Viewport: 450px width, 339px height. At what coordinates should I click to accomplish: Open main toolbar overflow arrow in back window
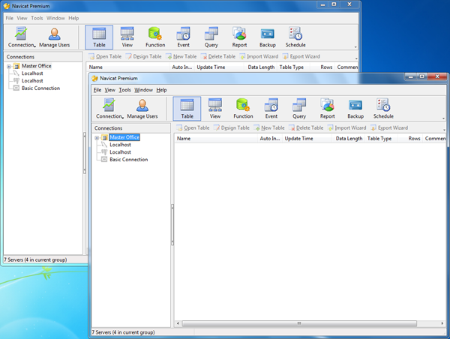[355, 46]
